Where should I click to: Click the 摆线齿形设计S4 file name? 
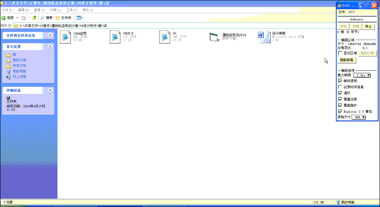tap(234, 35)
